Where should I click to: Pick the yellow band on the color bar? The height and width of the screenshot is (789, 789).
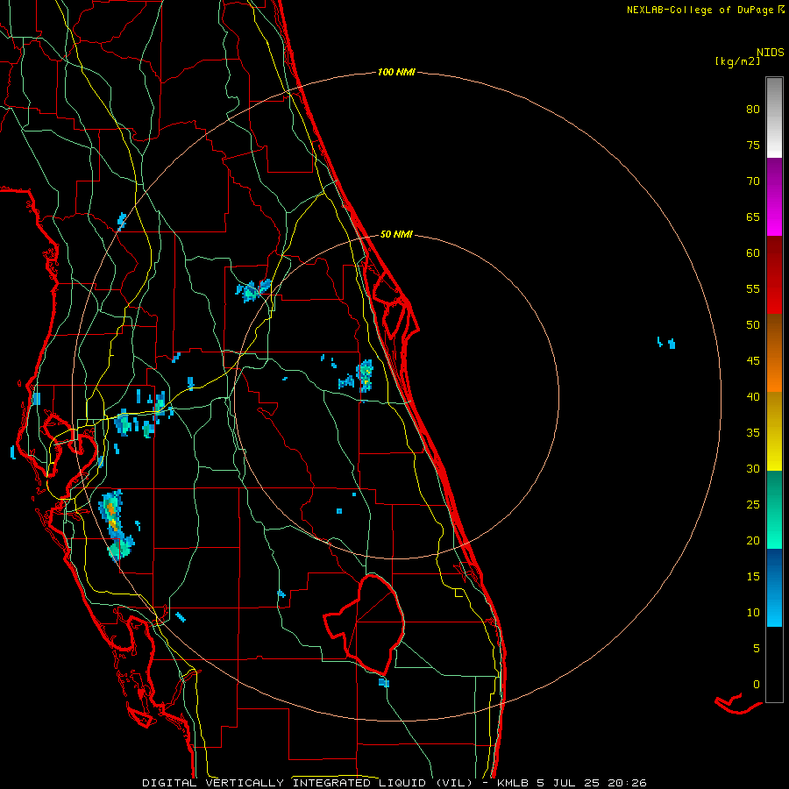pyautogui.click(x=774, y=431)
